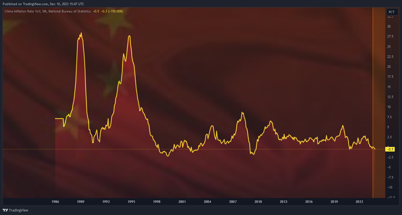Click the 2019 year label on time axis
The width and height of the screenshot is (402, 215).
pyautogui.click(x=334, y=202)
